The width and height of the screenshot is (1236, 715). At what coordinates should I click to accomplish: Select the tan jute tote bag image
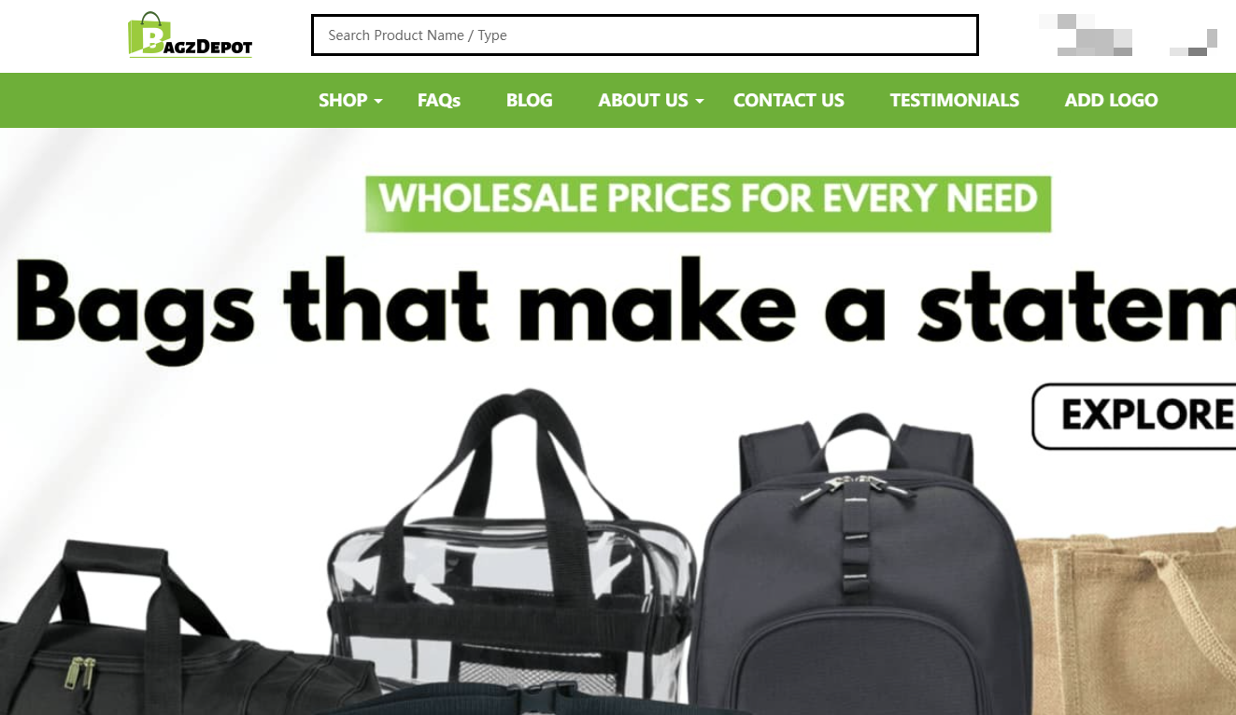(x=1128, y=621)
